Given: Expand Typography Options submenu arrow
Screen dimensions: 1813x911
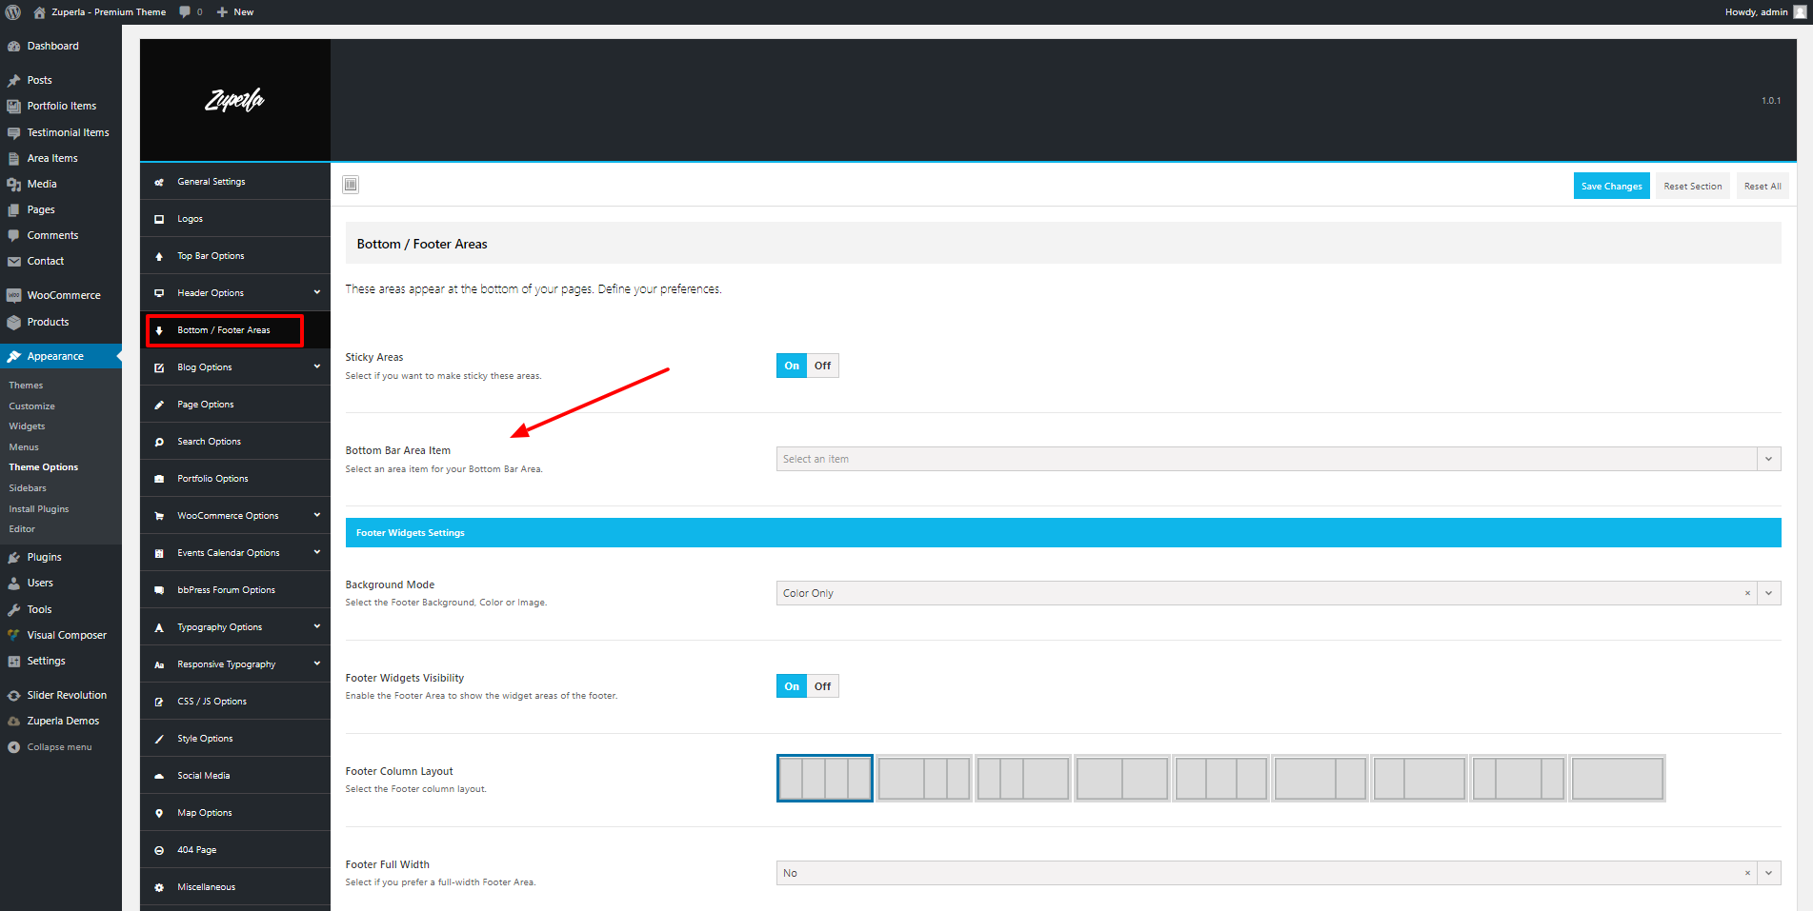Looking at the screenshot, I should tap(317, 626).
